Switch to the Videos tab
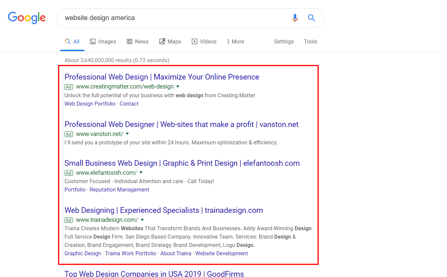Image resolution: width=447 pixels, height=277 pixels. (x=204, y=41)
